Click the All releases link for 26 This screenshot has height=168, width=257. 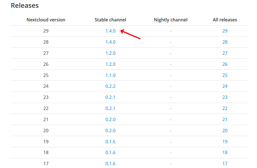click(225, 64)
